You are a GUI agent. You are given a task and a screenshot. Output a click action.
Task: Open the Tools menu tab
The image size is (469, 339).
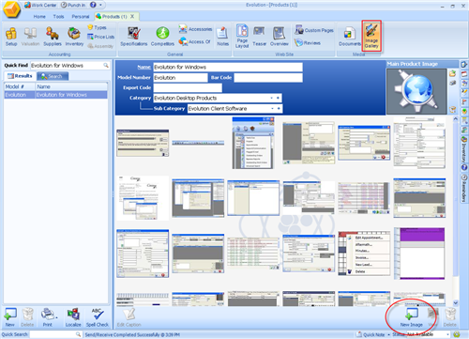(x=58, y=16)
